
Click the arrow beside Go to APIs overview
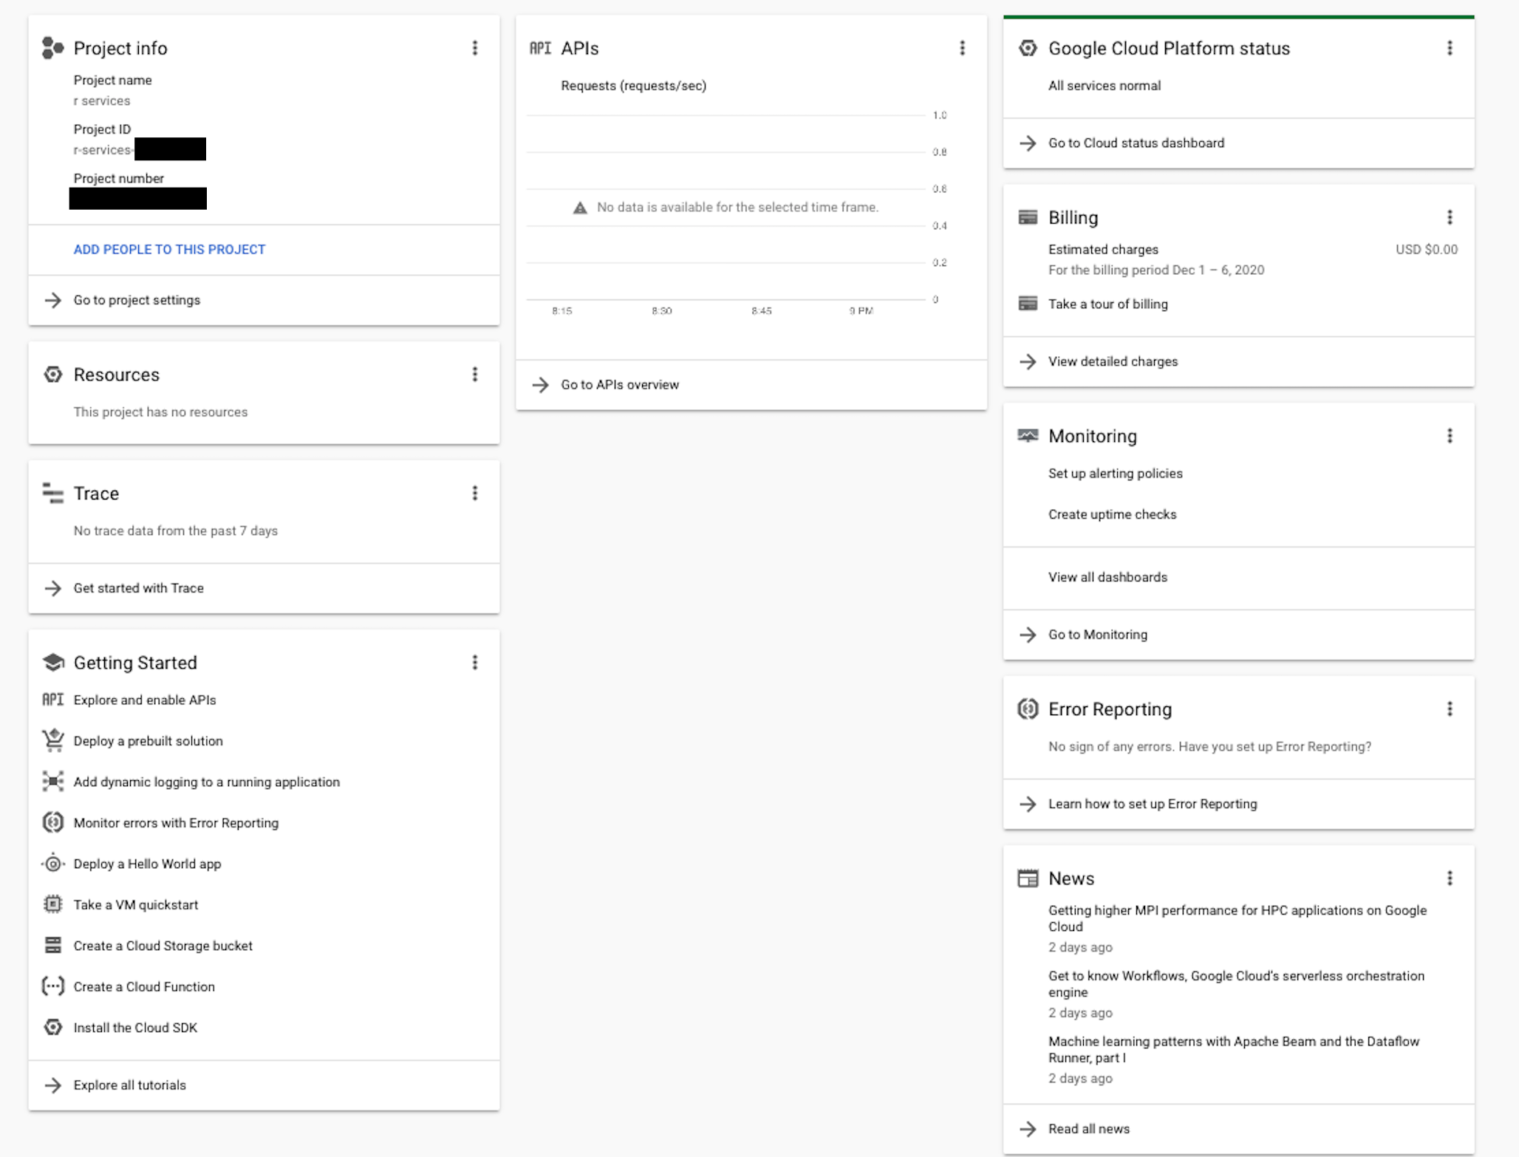540,385
